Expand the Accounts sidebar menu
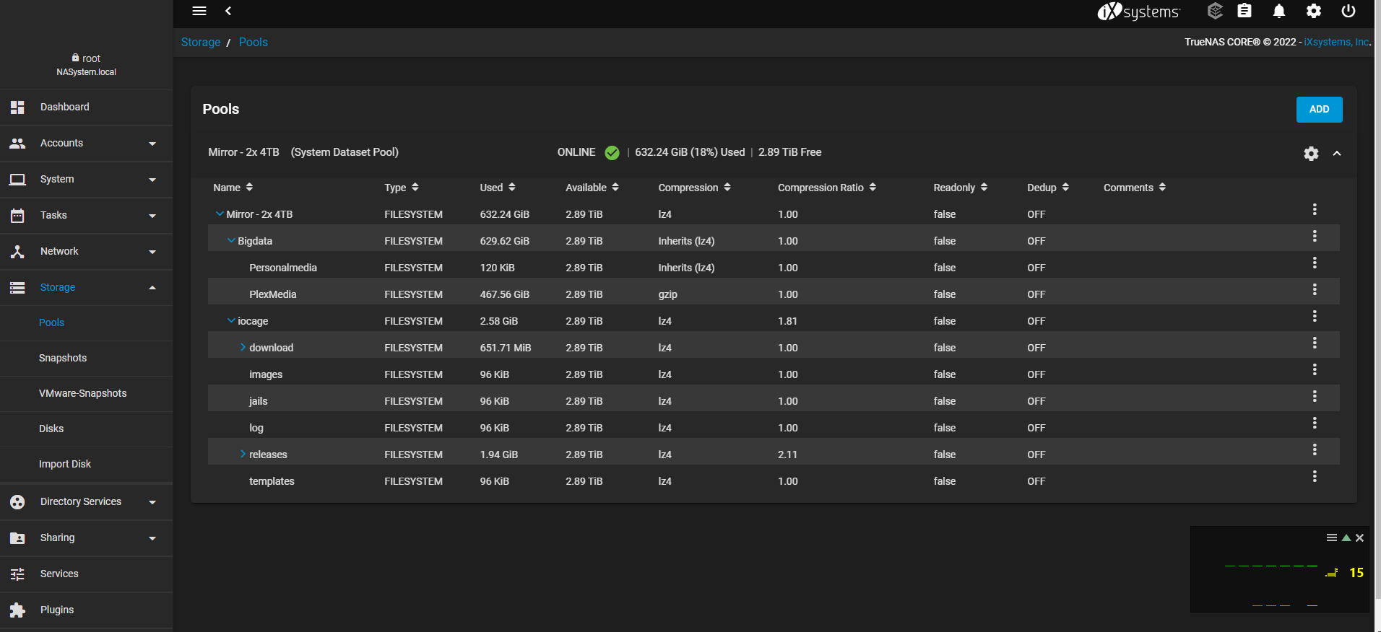Screen dimensions: 1381x632 [x=87, y=144]
